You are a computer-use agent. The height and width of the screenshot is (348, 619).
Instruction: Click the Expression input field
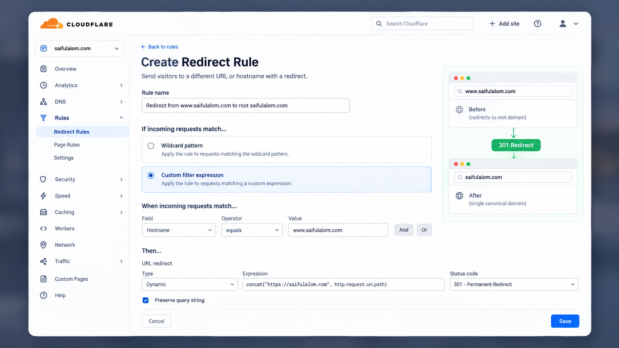tap(343, 284)
